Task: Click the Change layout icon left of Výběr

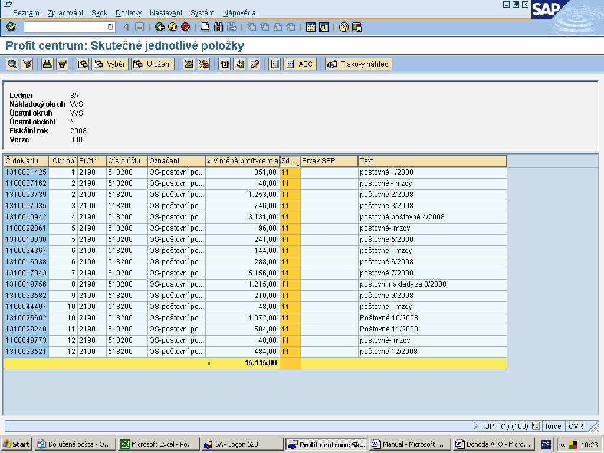Action: [83, 64]
